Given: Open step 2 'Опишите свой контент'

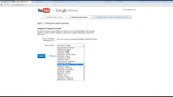Looking at the screenshot, I should [79, 17].
